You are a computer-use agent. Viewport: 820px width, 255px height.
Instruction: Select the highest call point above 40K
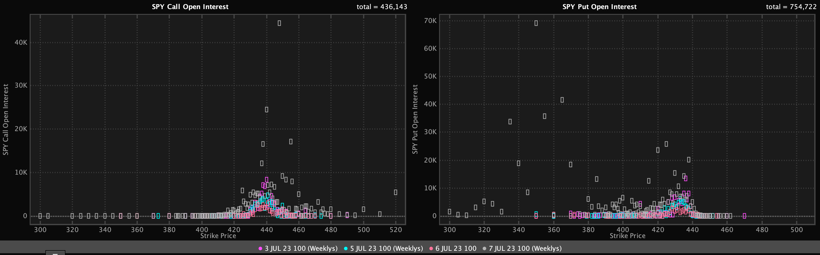(x=279, y=23)
